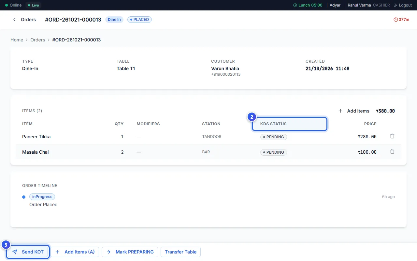Viewport: 417px width, 261px height.
Task: Click the MODIFIERS column header
Action: coord(148,124)
